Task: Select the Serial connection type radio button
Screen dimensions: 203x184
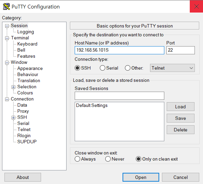Action: point(103,68)
